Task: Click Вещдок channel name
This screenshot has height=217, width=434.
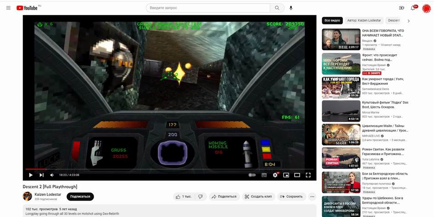Action: tap(367, 41)
